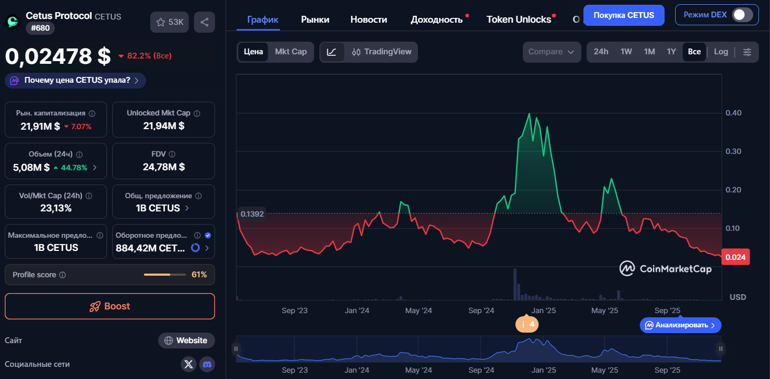Open the Compare dropdown above the chart
Viewport: 770px width, 379px height.
tap(551, 52)
